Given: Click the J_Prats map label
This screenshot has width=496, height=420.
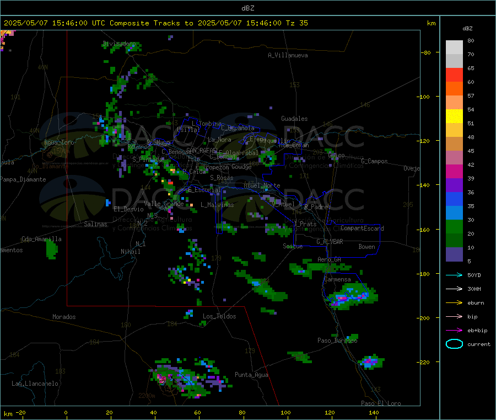Looking at the screenshot, I should pos(305,224).
